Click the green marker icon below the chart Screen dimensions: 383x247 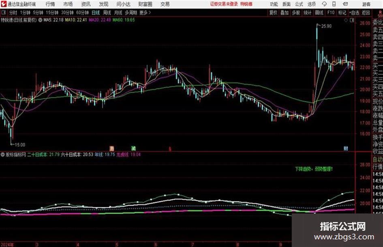pos(133,148)
